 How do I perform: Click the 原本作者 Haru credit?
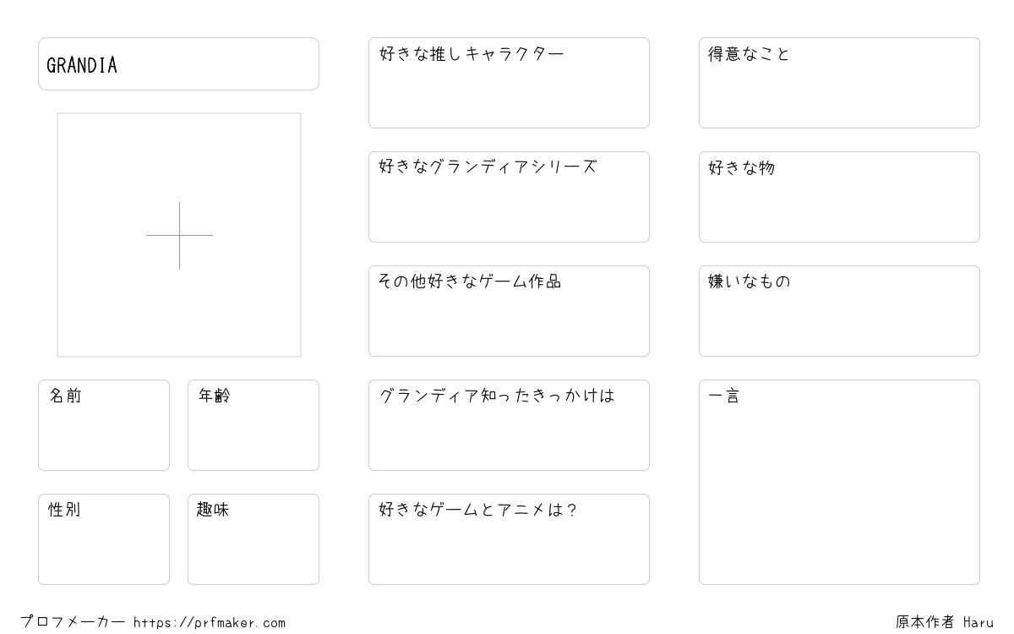pos(945,622)
